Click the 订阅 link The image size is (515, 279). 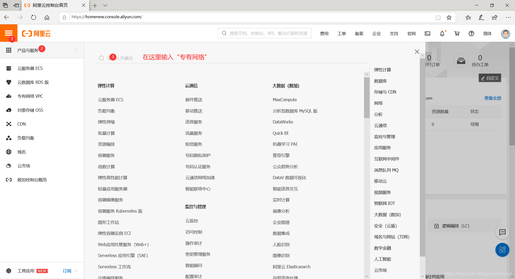[67, 271]
